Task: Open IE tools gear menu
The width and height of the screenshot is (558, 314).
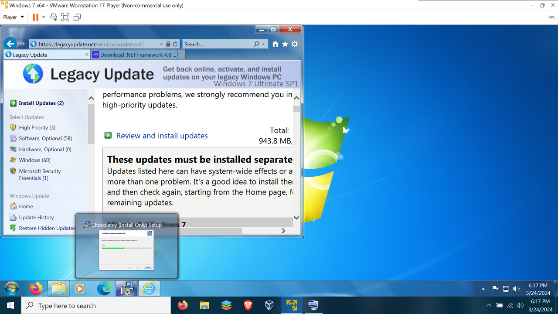Action: [x=295, y=44]
